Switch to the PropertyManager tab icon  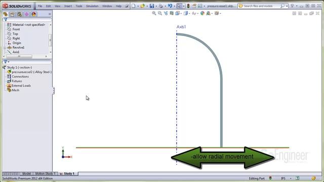(12, 14)
